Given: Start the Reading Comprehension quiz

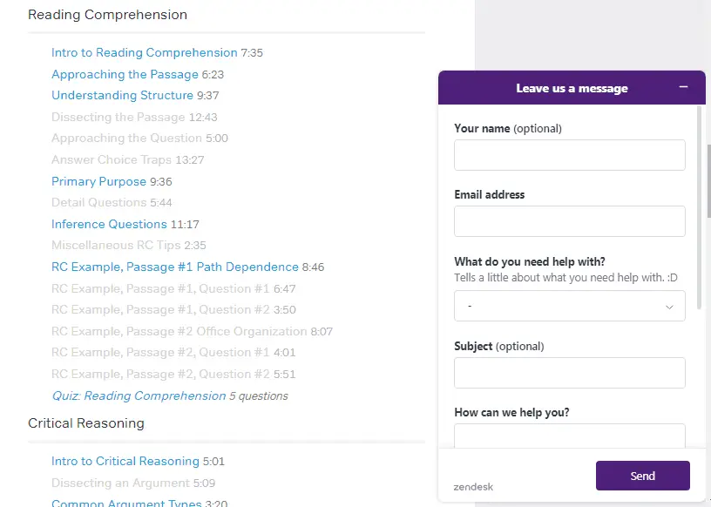Looking at the screenshot, I should pyautogui.click(x=138, y=395).
